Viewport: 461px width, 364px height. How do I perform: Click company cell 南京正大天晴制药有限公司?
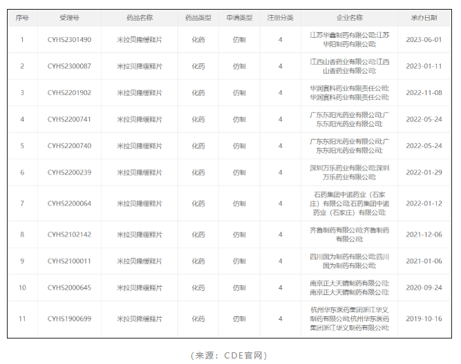[350, 287]
